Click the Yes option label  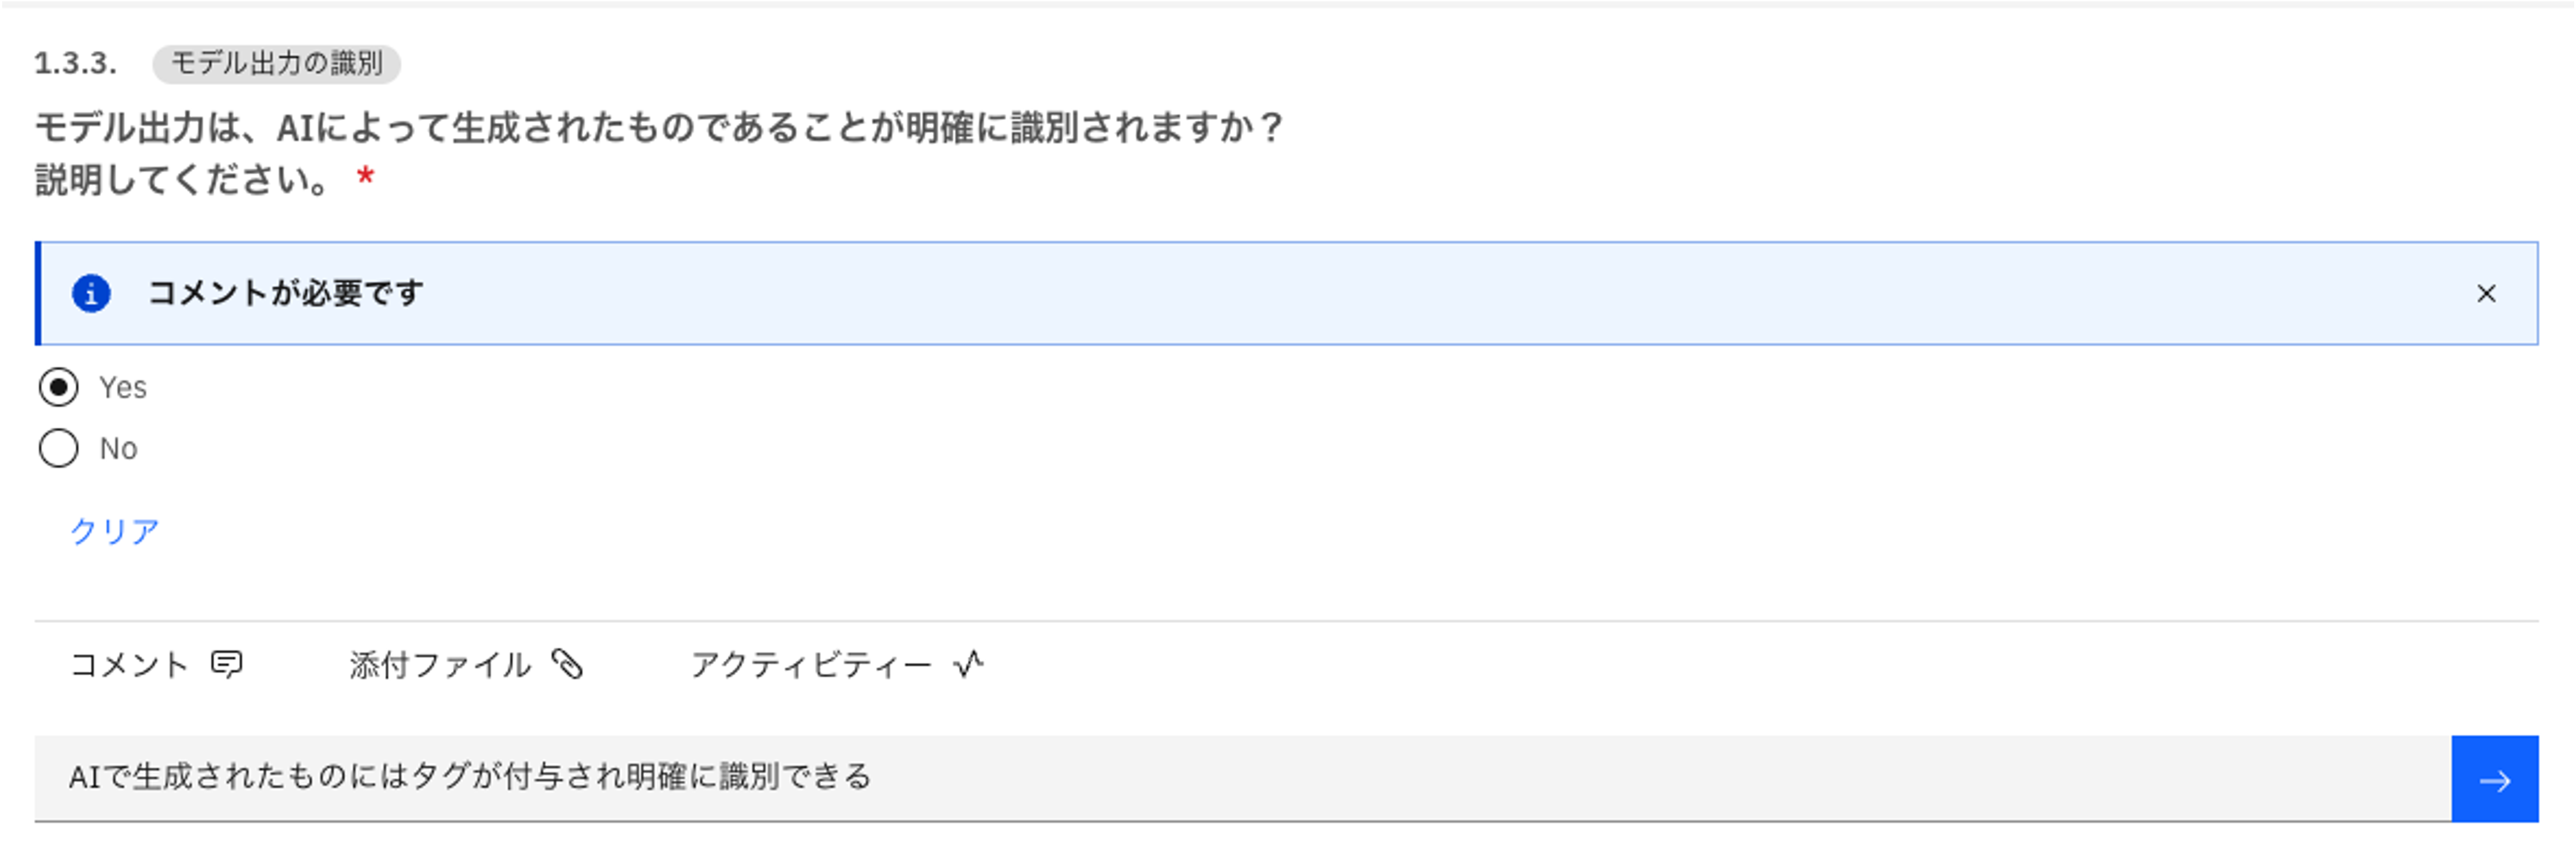tap(123, 388)
